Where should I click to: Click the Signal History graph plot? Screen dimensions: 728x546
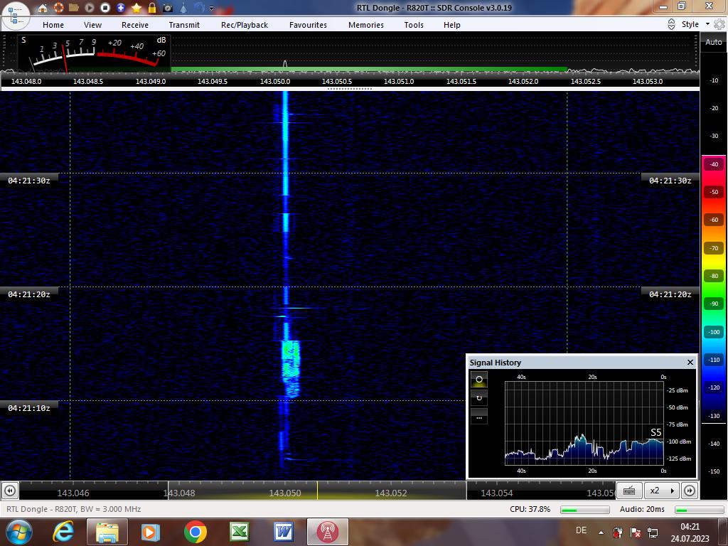(x=584, y=423)
